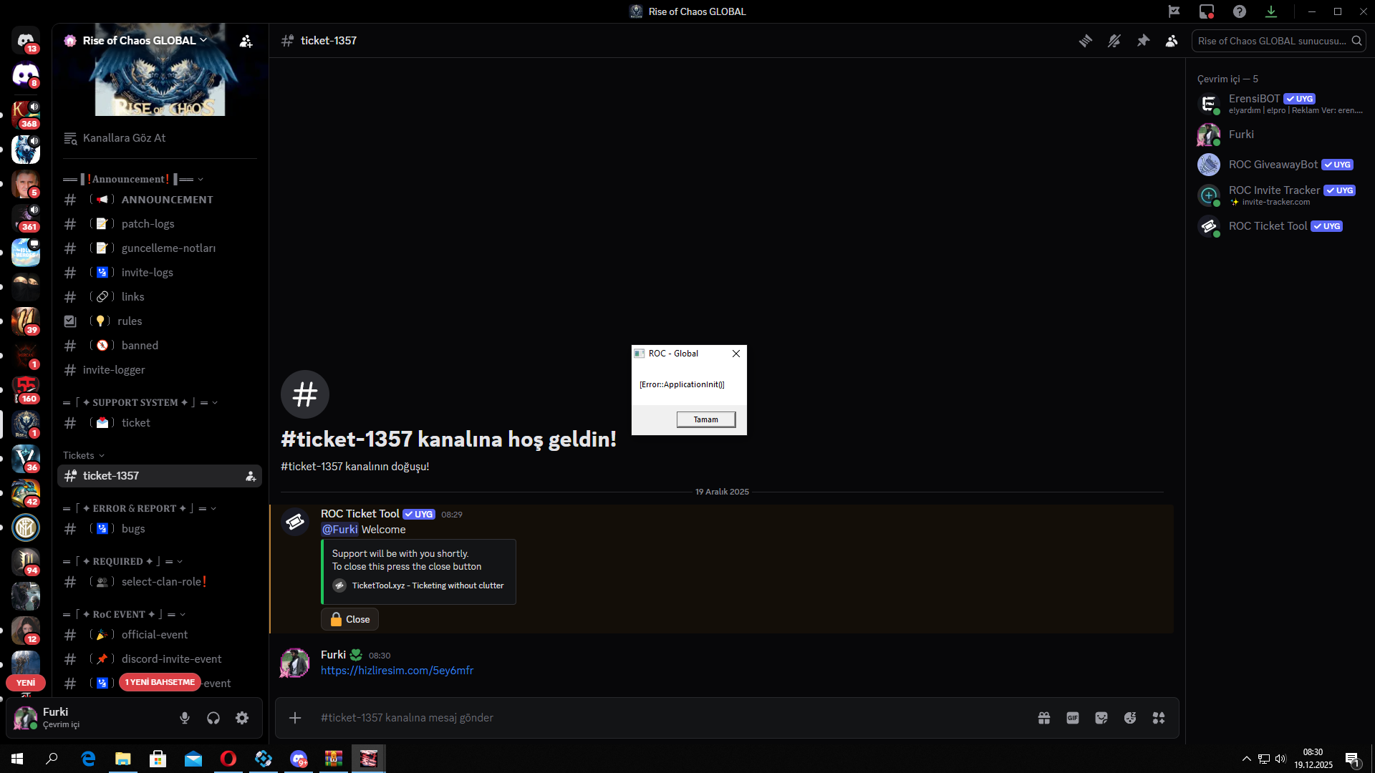Open the select-clan-role channel

point(160,582)
